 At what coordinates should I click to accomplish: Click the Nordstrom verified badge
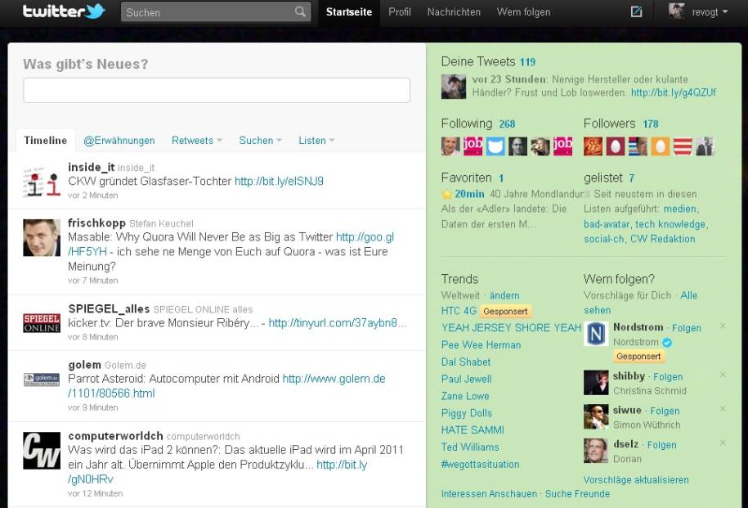pos(667,342)
